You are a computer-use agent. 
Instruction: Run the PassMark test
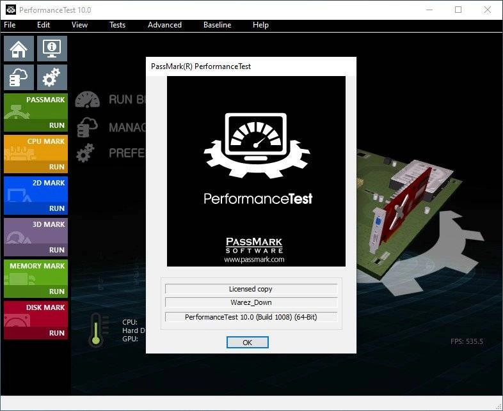pyautogui.click(x=57, y=125)
